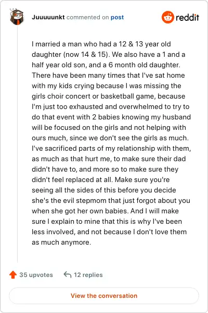Open the '12 replies' label
The width and height of the screenshot is (208, 313).
pos(88,275)
